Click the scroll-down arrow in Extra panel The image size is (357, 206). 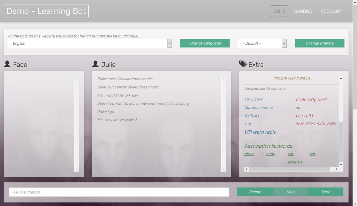[x=341, y=165]
